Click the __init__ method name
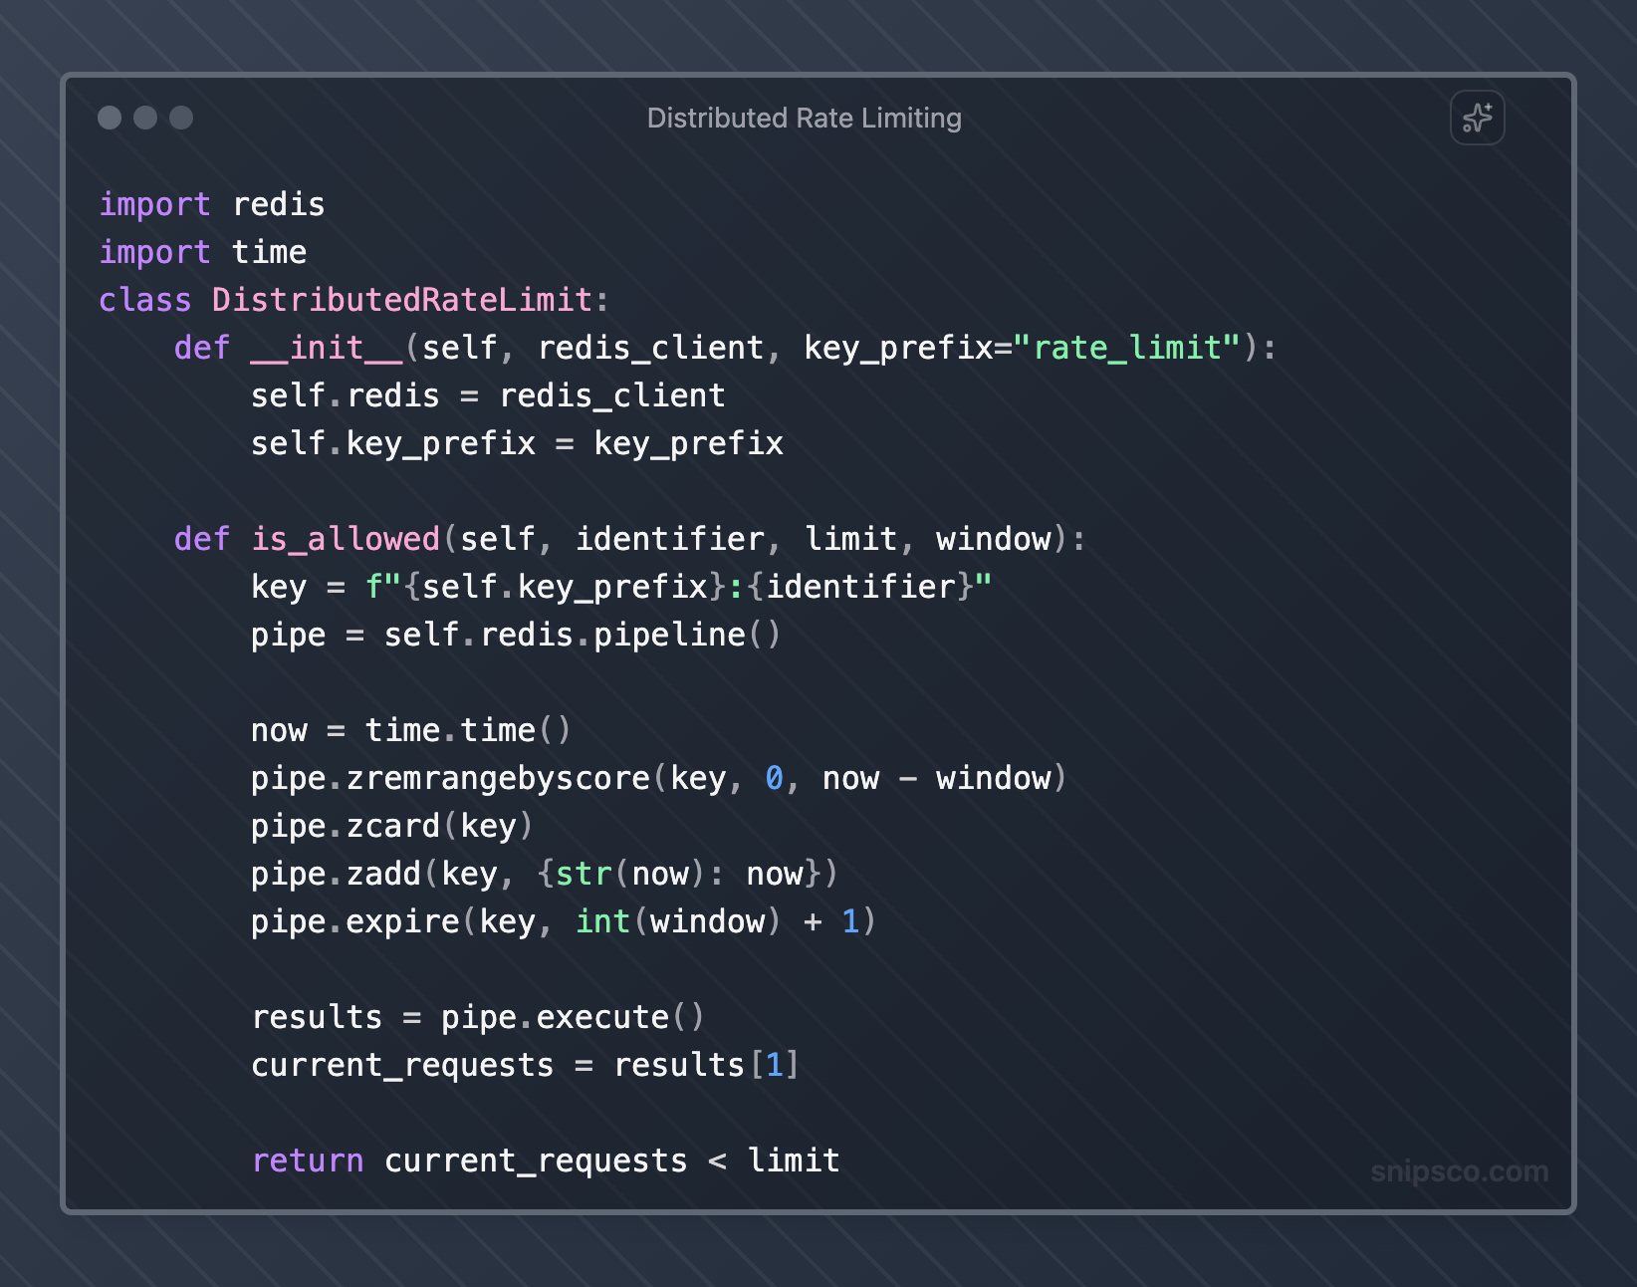 pos(327,348)
